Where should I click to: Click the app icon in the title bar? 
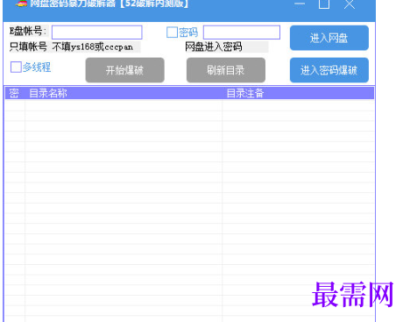[21, 4]
